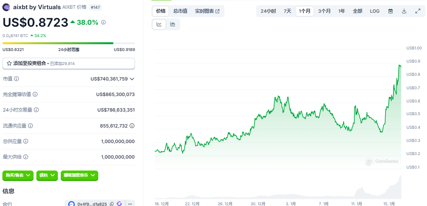Click the download chart data icon
Screen dimensions: 427x206
(x=404, y=11)
